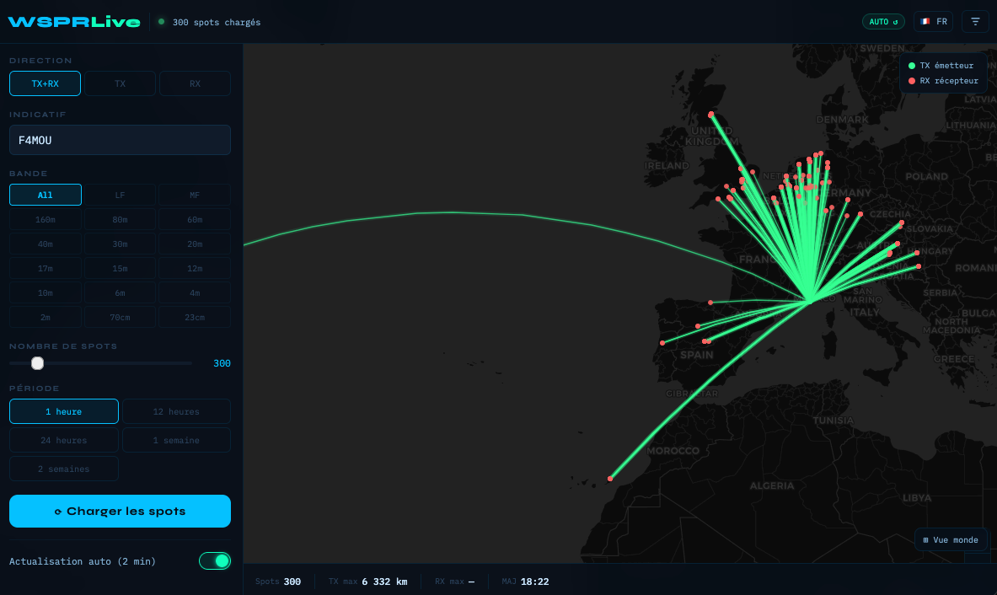Image resolution: width=997 pixels, height=595 pixels.
Task: Select the All band option
Action: pyautogui.click(x=45, y=194)
